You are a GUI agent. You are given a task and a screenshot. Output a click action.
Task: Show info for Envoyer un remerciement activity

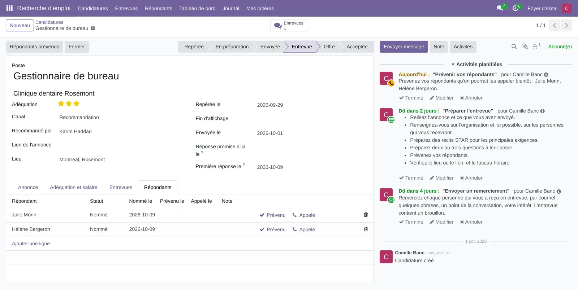click(x=559, y=191)
